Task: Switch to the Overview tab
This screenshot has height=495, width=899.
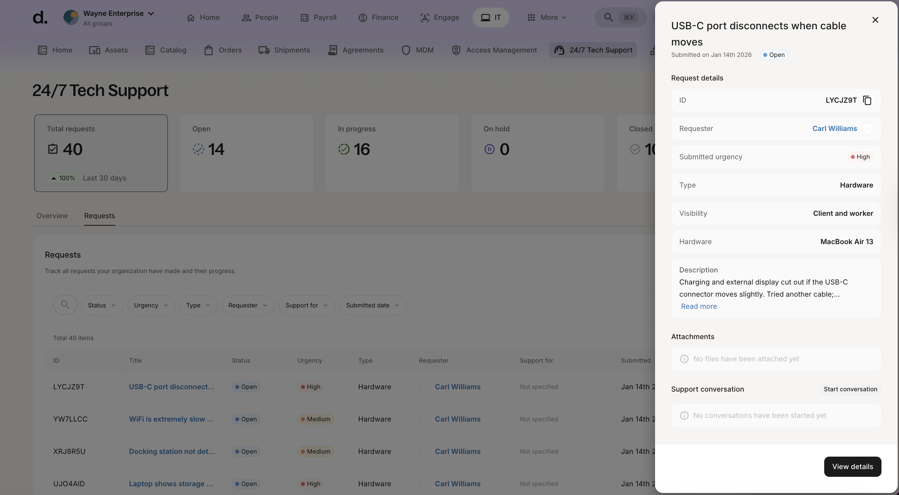Action: click(52, 216)
